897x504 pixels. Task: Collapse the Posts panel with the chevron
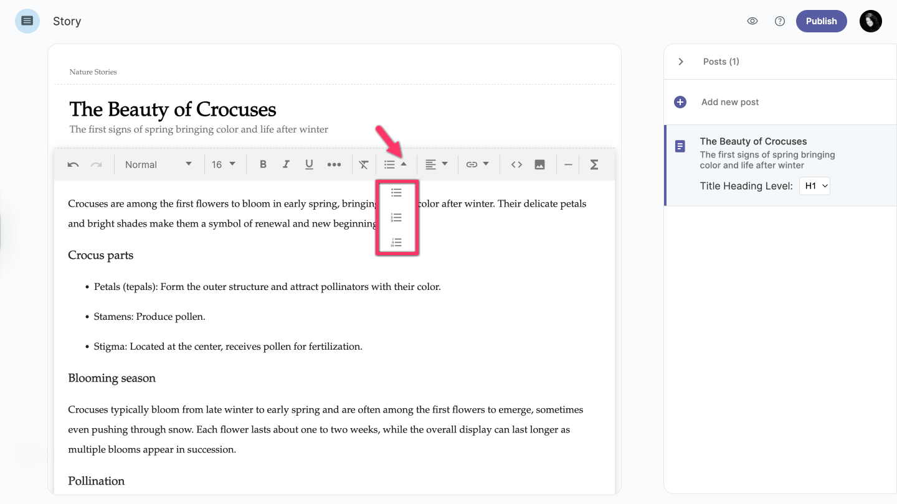coord(681,62)
